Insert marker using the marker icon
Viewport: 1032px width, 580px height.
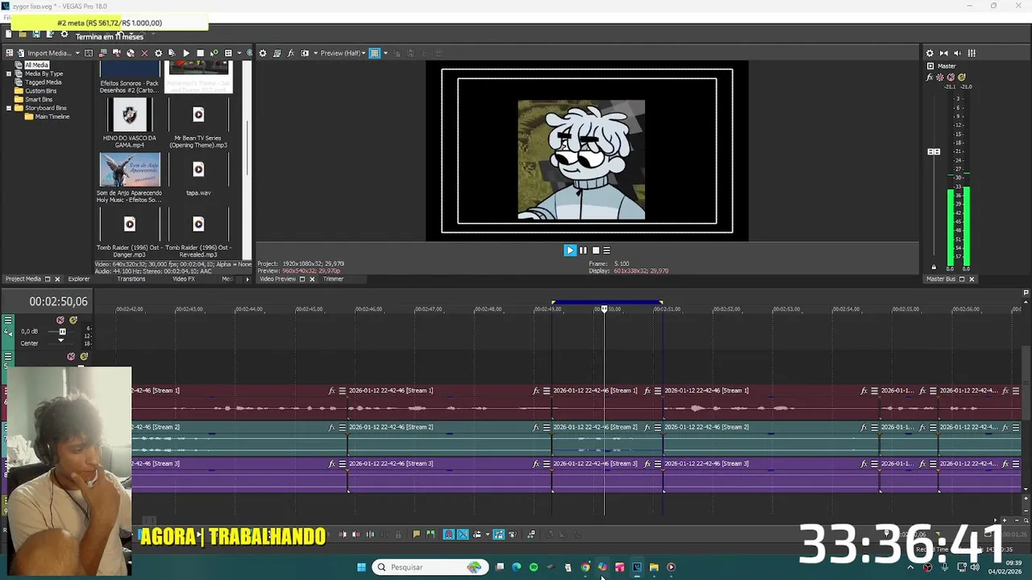pyautogui.click(x=416, y=534)
